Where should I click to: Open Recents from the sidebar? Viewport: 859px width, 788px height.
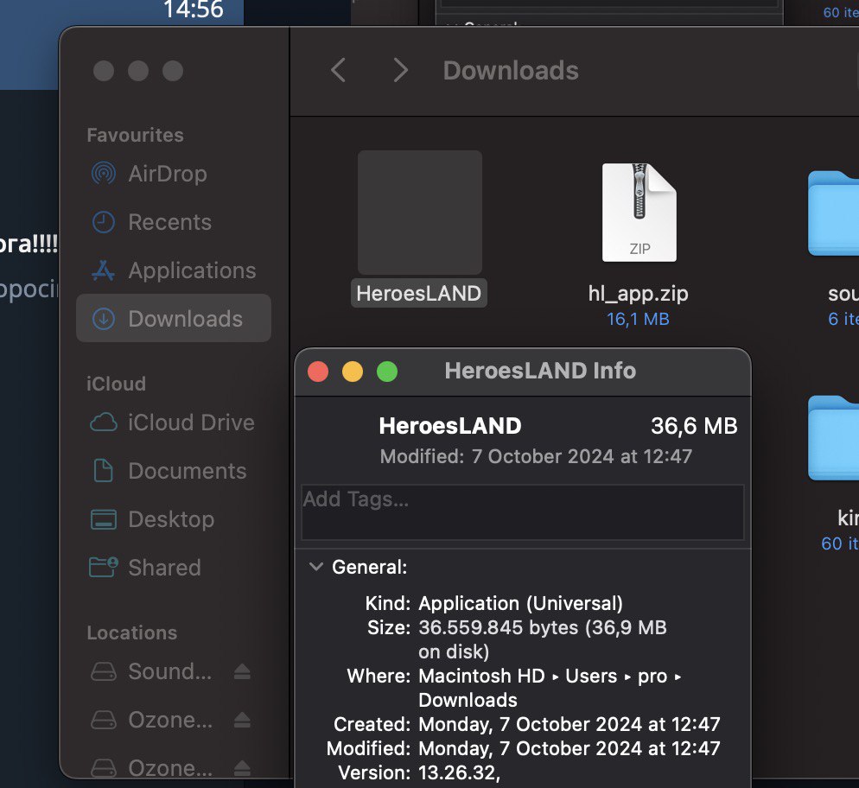coord(169,222)
